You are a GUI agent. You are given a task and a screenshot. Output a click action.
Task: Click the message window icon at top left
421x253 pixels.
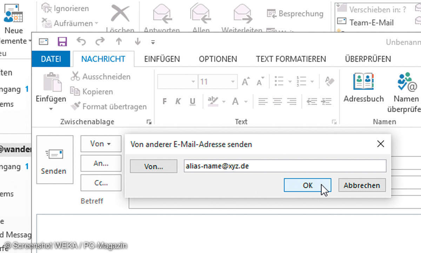pos(43,42)
